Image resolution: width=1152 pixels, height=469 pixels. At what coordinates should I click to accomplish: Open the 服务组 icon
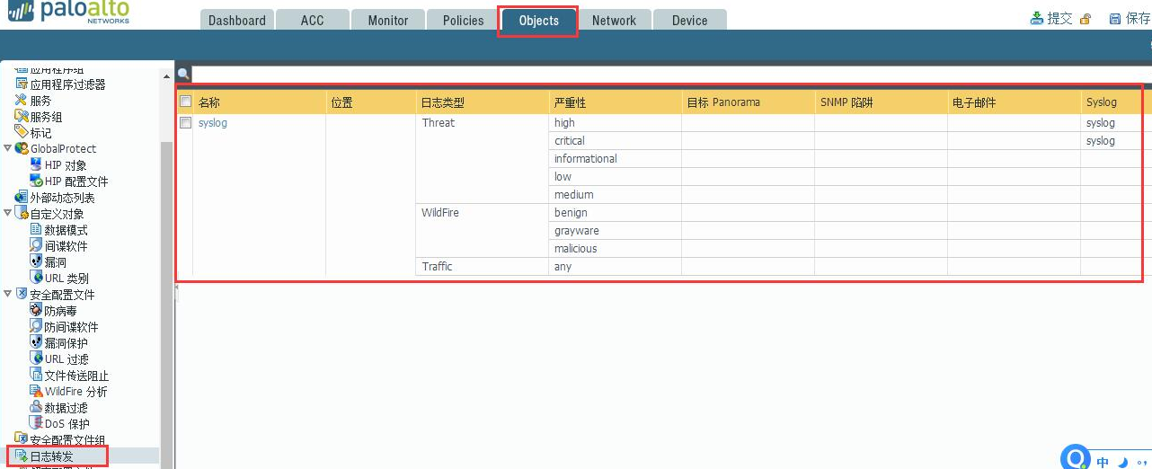tap(22, 116)
